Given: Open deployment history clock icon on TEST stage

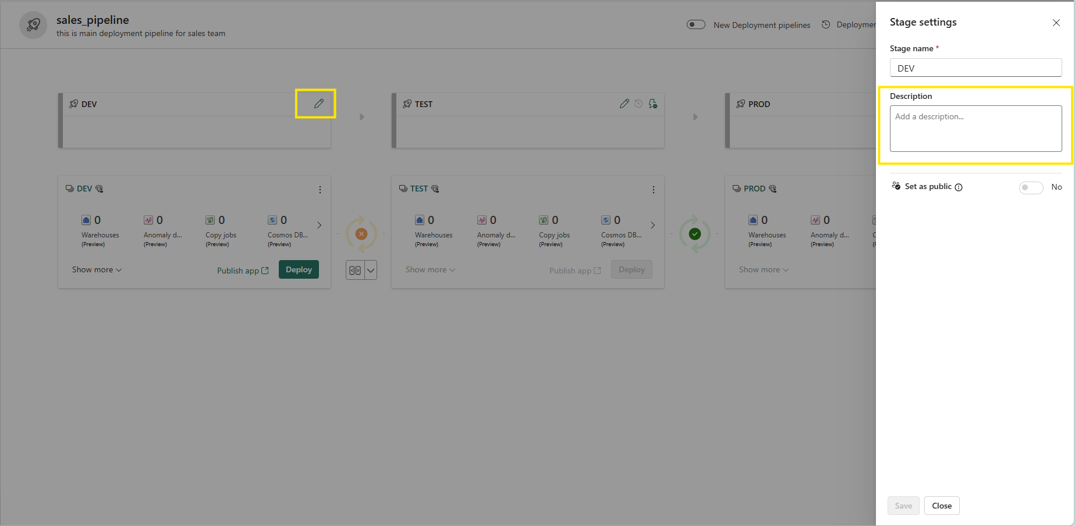Looking at the screenshot, I should [638, 104].
